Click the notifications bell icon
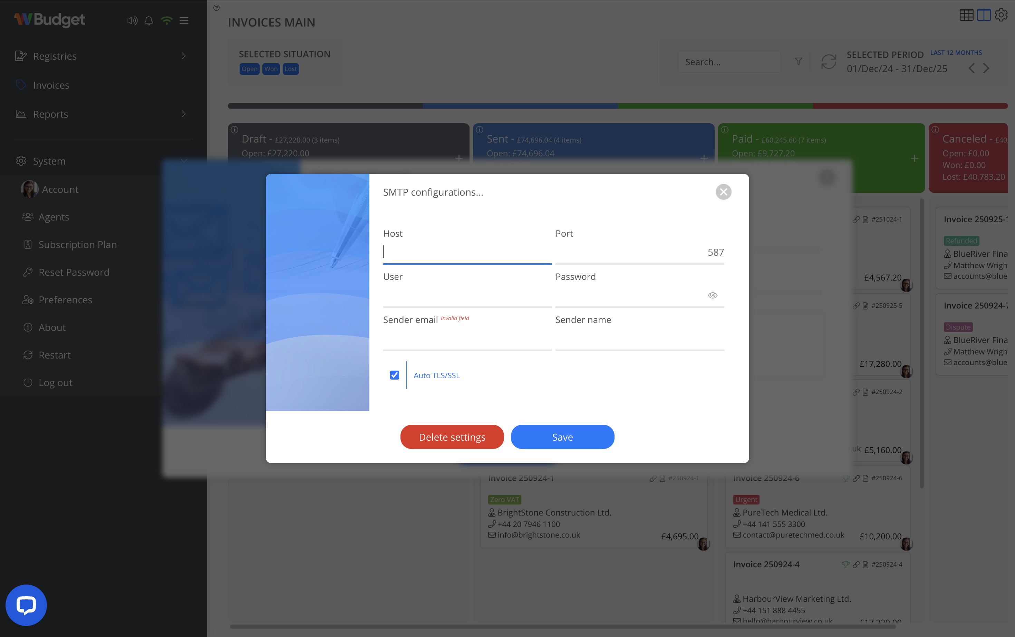Image resolution: width=1015 pixels, height=637 pixels. pyautogui.click(x=148, y=20)
